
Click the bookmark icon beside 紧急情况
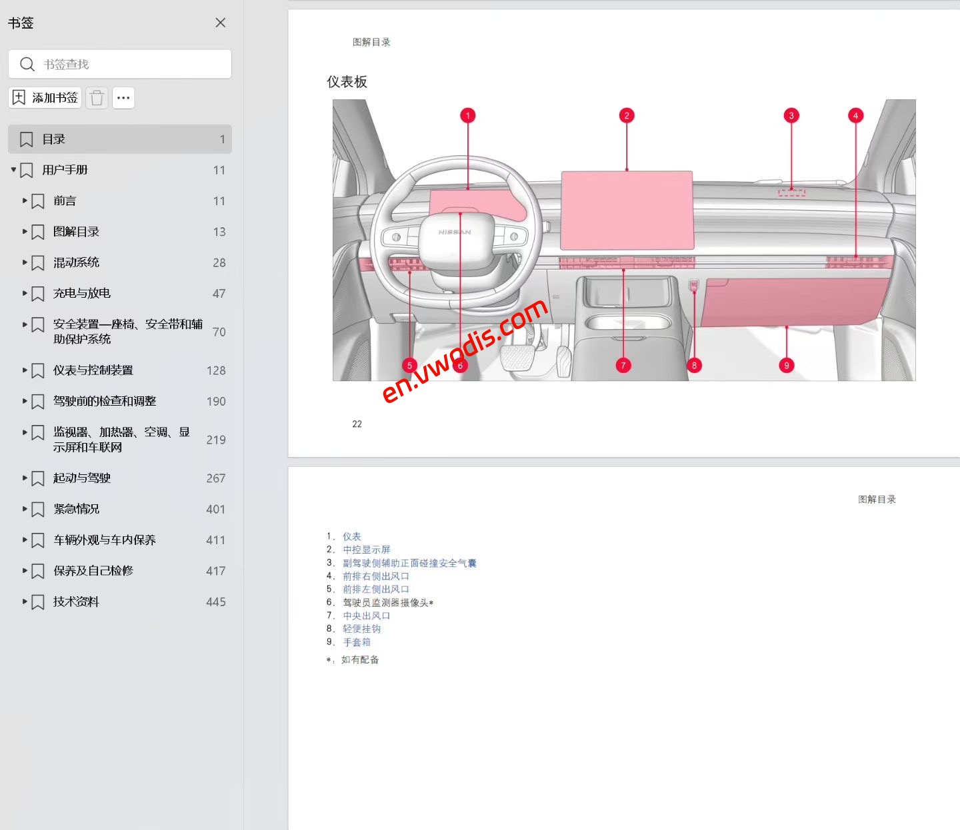click(37, 509)
